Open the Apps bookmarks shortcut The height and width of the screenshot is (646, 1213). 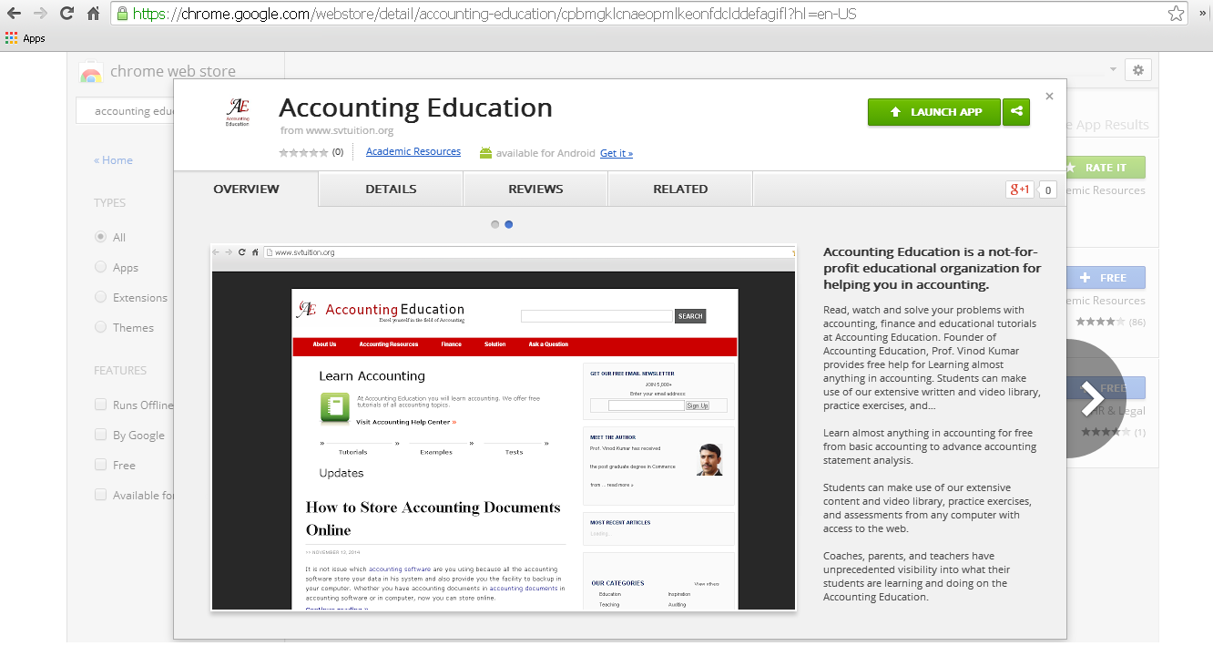click(25, 38)
